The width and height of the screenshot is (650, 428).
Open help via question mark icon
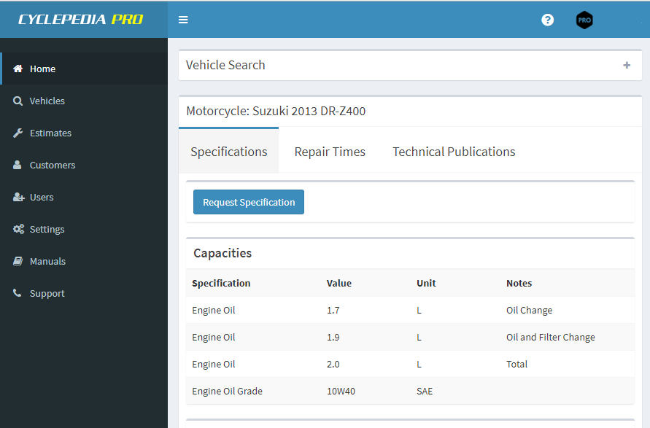coord(548,20)
